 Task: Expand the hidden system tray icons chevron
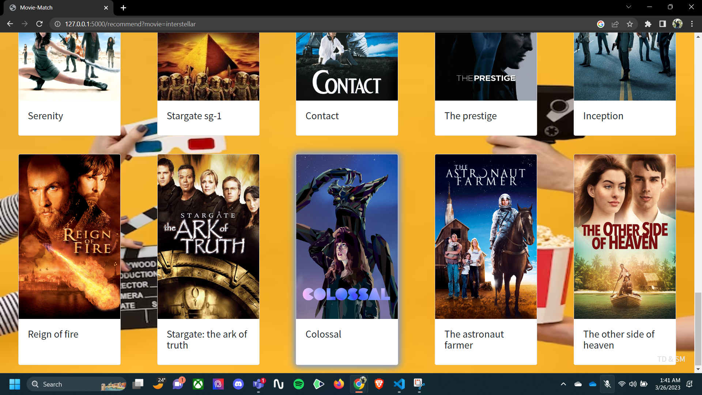click(x=563, y=384)
